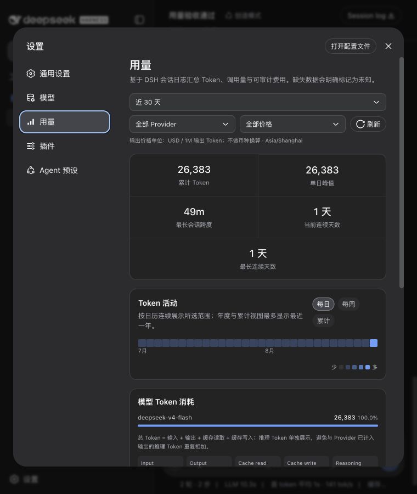Image resolution: width=417 pixels, height=494 pixels.
Task: Click the Session log button in background window
Action: coord(371,16)
